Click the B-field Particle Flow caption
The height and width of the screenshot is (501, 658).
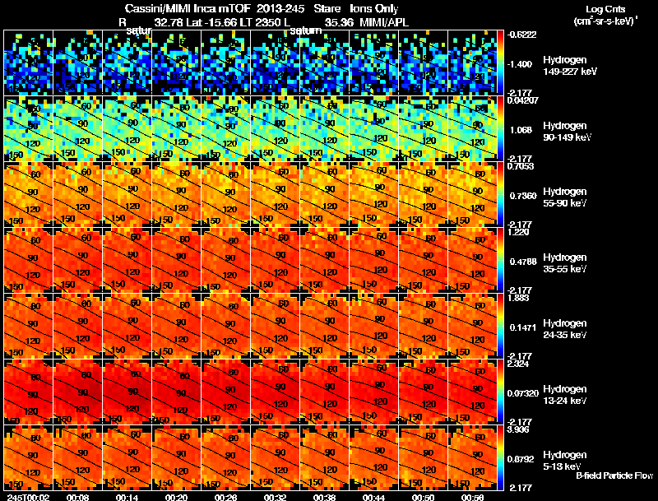click(x=614, y=475)
